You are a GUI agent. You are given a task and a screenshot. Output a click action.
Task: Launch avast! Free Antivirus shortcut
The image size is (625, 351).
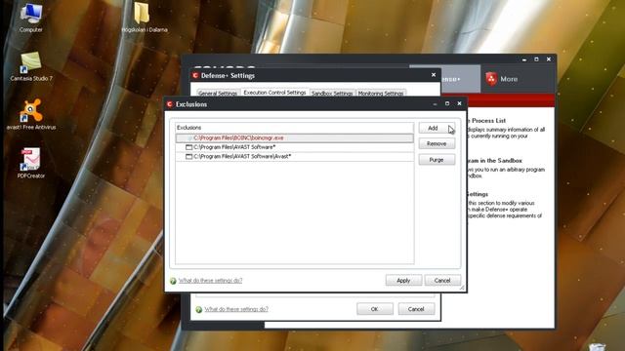pos(31,113)
